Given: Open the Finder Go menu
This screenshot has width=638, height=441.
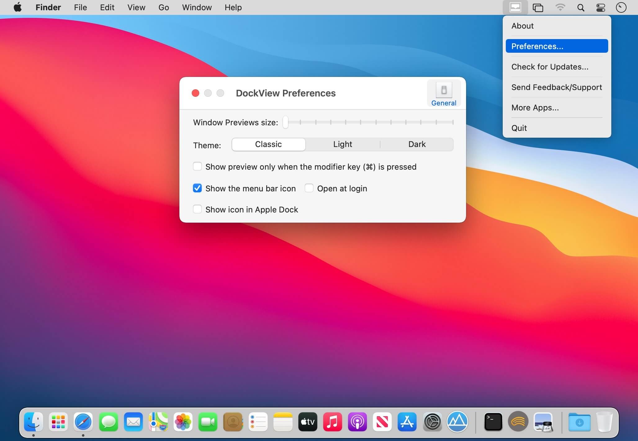Looking at the screenshot, I should point(164,7).
